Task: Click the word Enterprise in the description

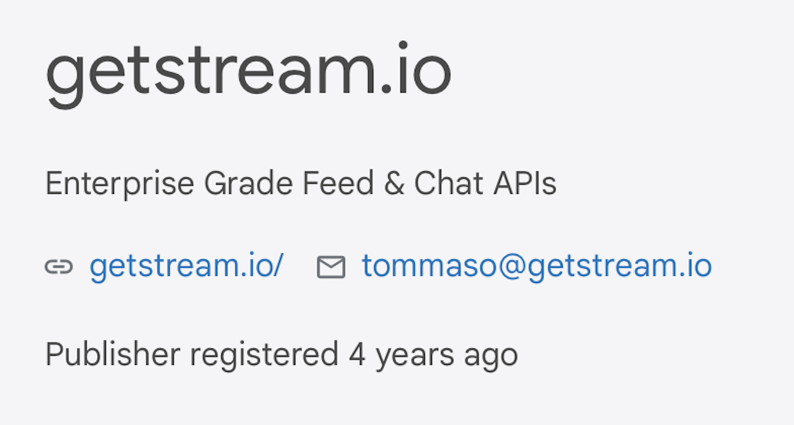Action: (x=120, y=183)
